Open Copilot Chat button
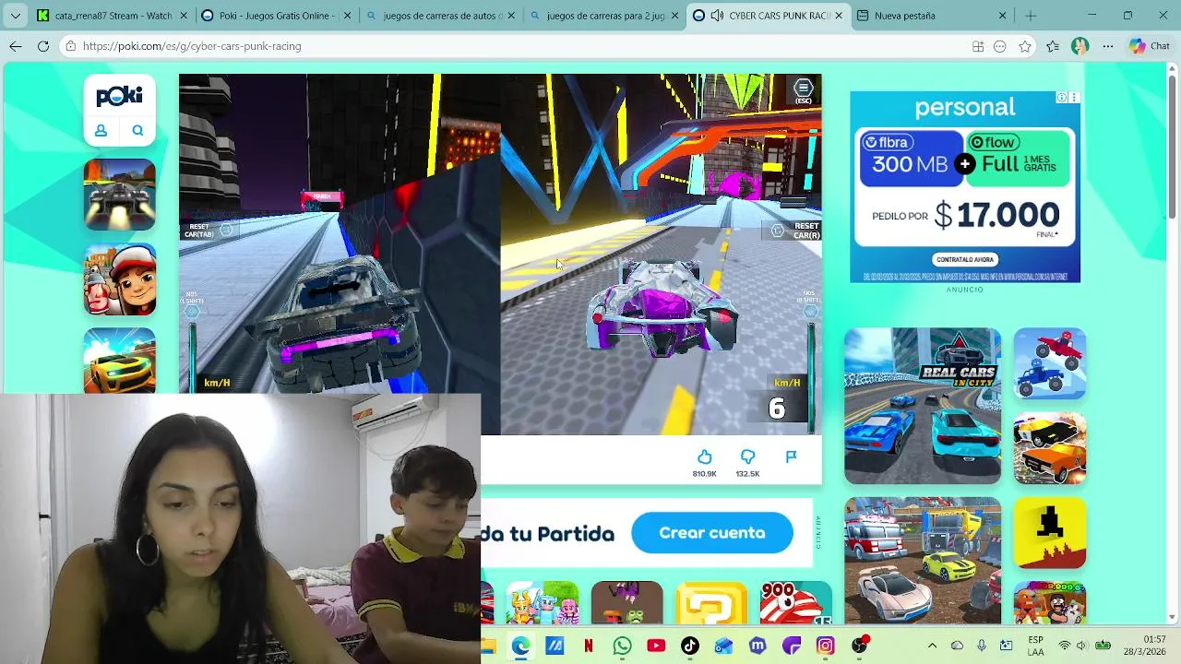 [1150, 46]
